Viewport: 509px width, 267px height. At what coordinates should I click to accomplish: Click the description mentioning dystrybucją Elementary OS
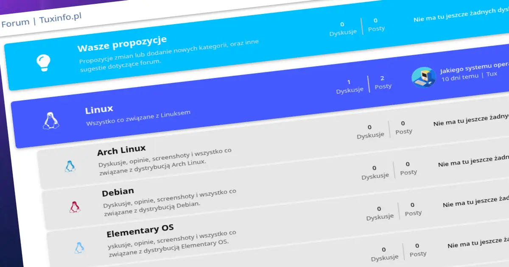tap(172, 245)
